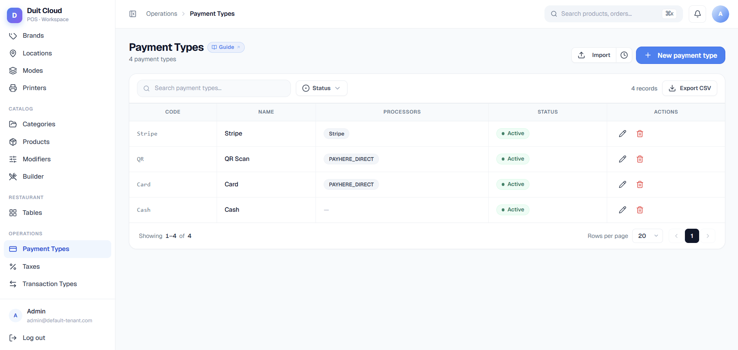Focus global search products, orders field

(613, 14)
